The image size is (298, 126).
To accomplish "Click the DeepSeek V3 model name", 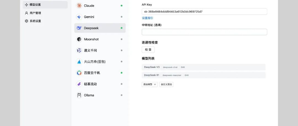I will tap(152, 67).
